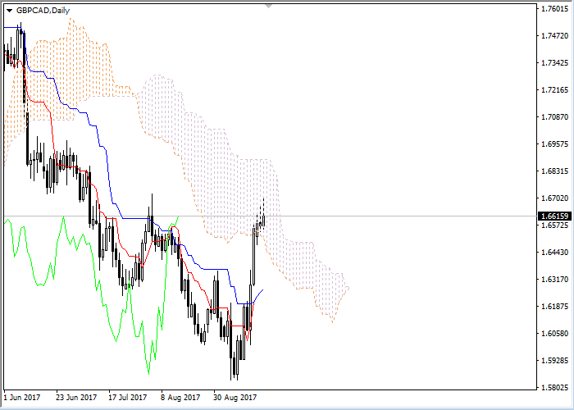Image resolution: width=574 pixels, height=410 pixels.
Task: Click the 1.59285 price scale label
Action: tap(554, 361)
